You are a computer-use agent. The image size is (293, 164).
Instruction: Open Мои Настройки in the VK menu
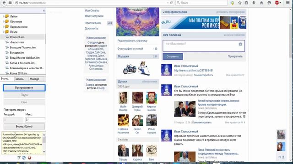[94, 16]
